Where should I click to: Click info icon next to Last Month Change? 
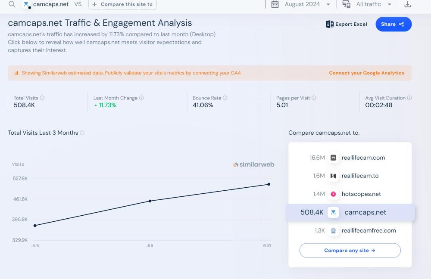(x=141, y=98)
